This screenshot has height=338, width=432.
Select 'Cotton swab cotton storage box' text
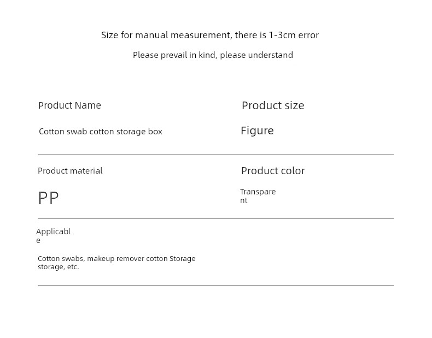(x=101, y=132)
